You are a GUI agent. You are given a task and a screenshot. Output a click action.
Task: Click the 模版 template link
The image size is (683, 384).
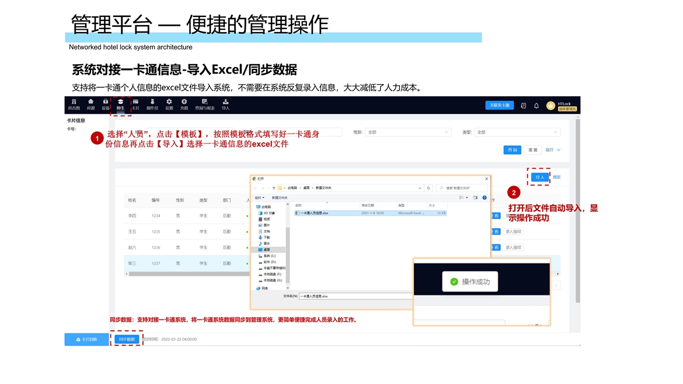tap(557, 177)
